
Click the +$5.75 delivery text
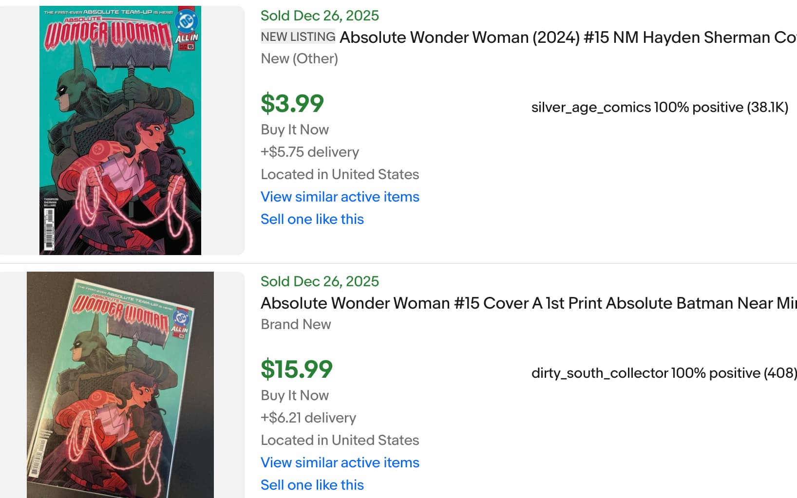[309, 152]
